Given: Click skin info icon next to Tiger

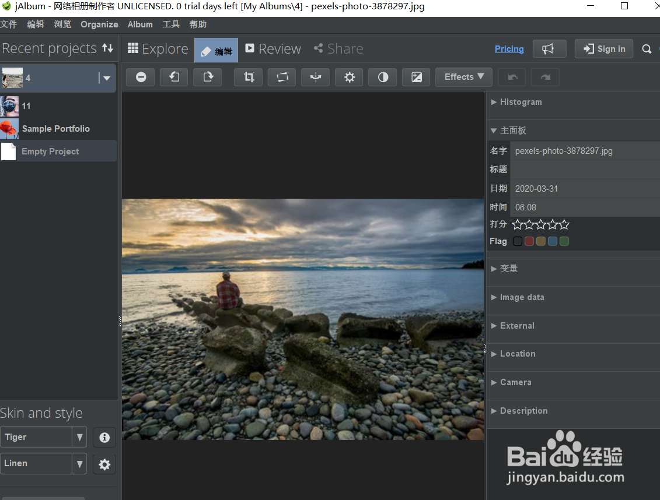Looking at the screenshot, I should tap(104, 438).
